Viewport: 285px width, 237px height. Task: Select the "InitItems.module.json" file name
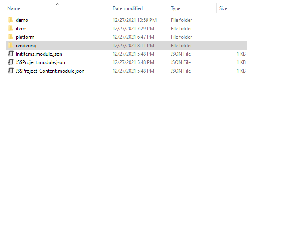tap(39, 54)
